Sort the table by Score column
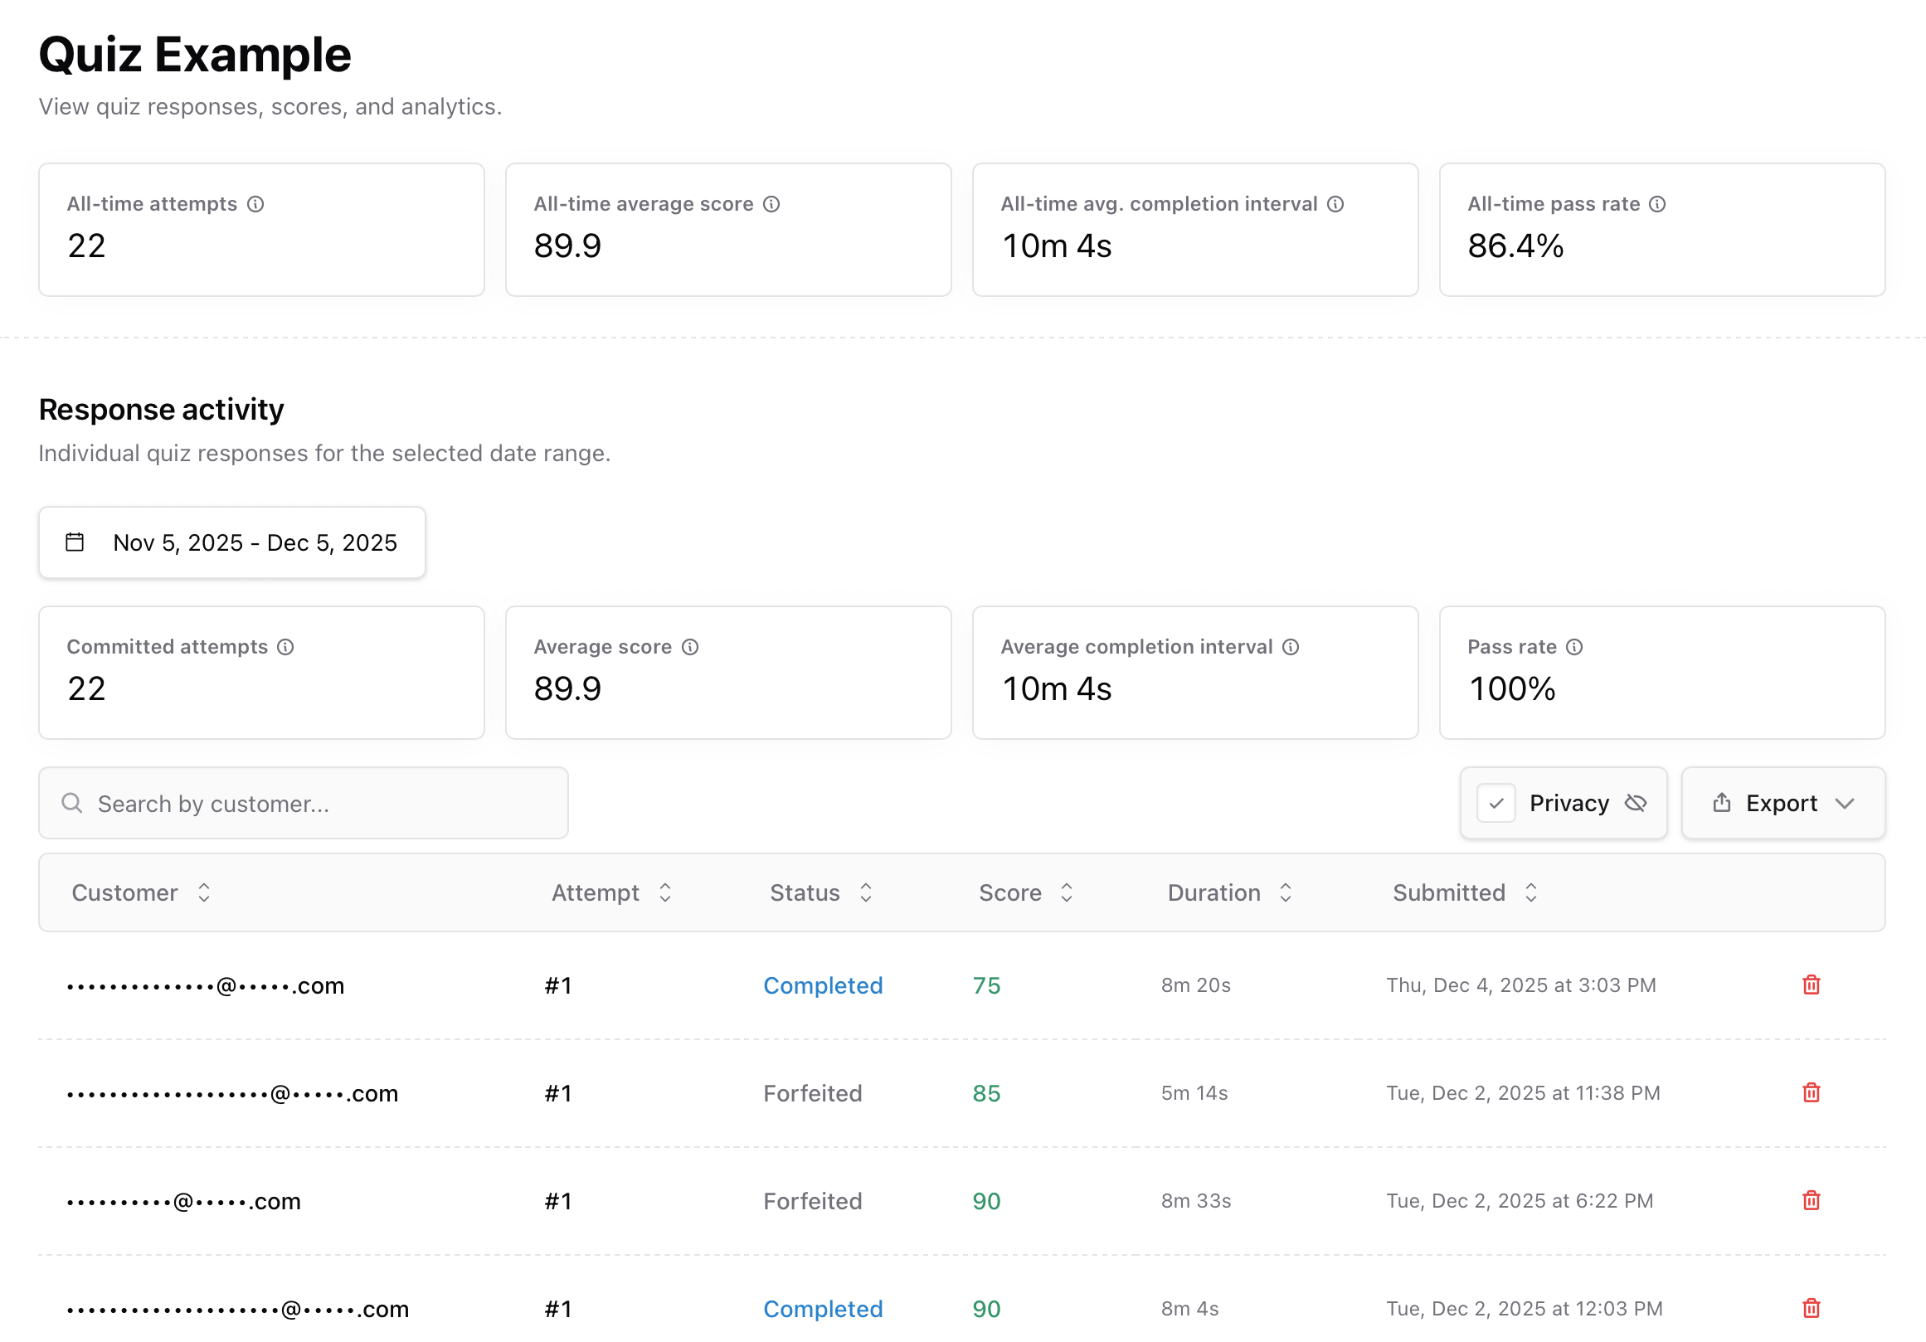This screenshot has height=1342, width=1926. coord(1065,892)
